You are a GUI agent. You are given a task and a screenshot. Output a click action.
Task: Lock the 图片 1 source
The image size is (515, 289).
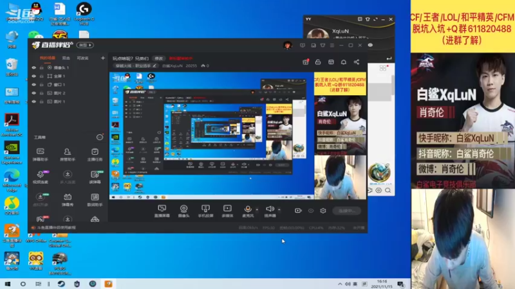42,101
